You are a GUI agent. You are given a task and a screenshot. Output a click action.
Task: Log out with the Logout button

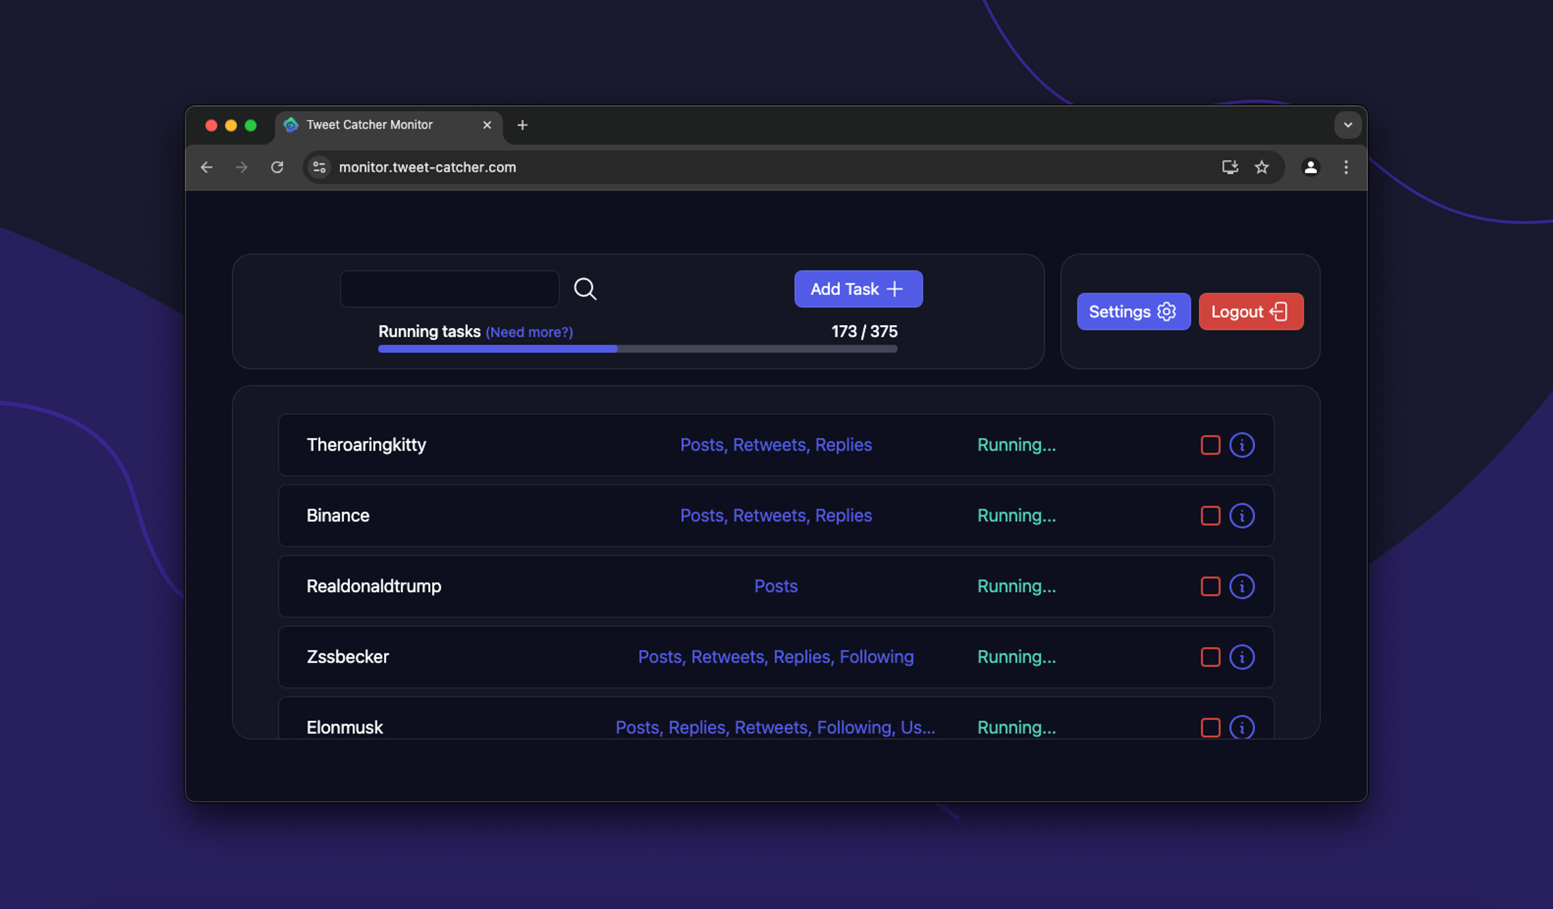1251,311
